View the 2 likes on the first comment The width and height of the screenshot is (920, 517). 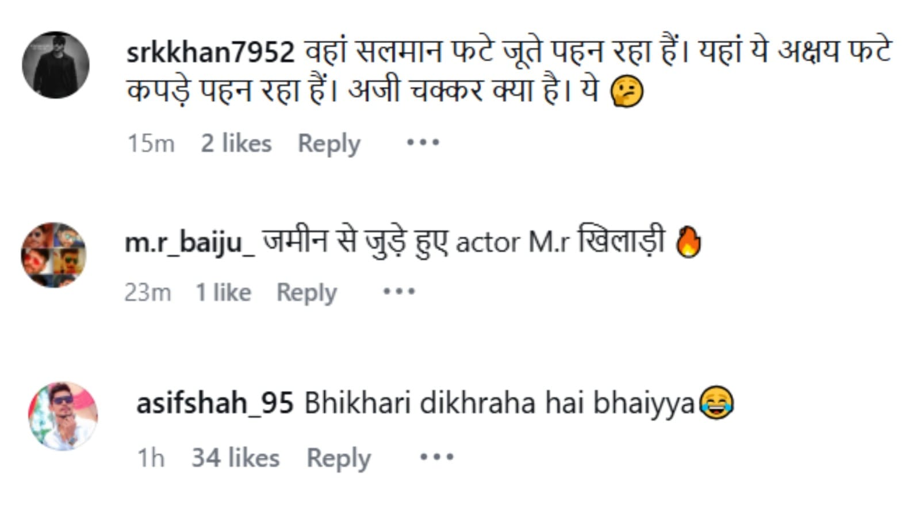pyautogui.click(x=236, y=143)
